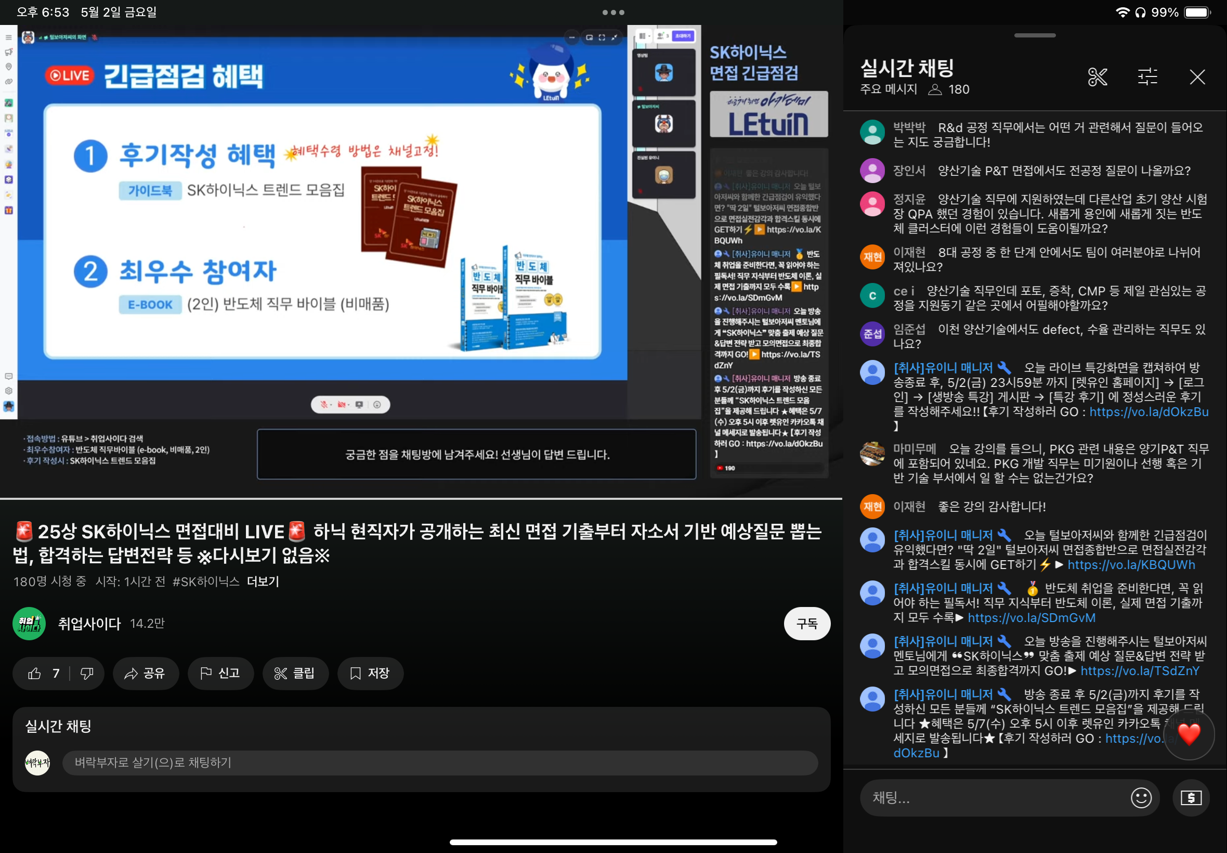Image resolution: width=1227 pixels, height=853 pixels.
Task: Open 실시간 채팅 section header below video
Action: pos(58,726)
